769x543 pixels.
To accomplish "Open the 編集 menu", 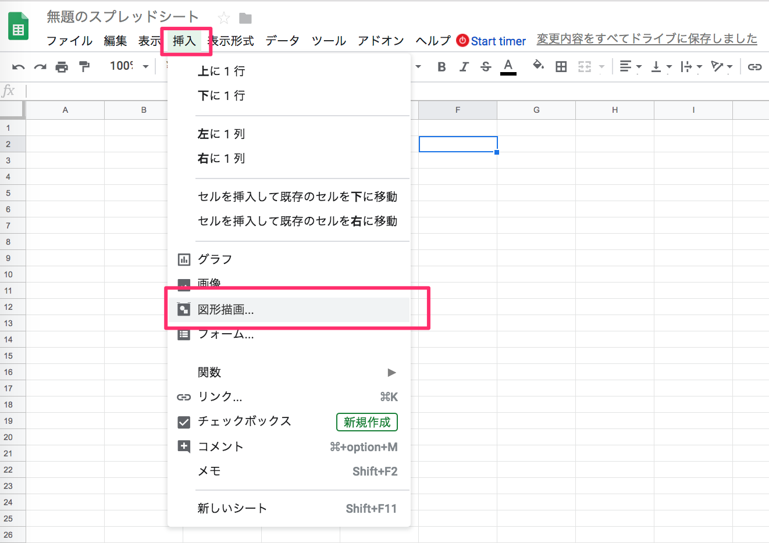I will pyautogui.click(x=115, y=41).
